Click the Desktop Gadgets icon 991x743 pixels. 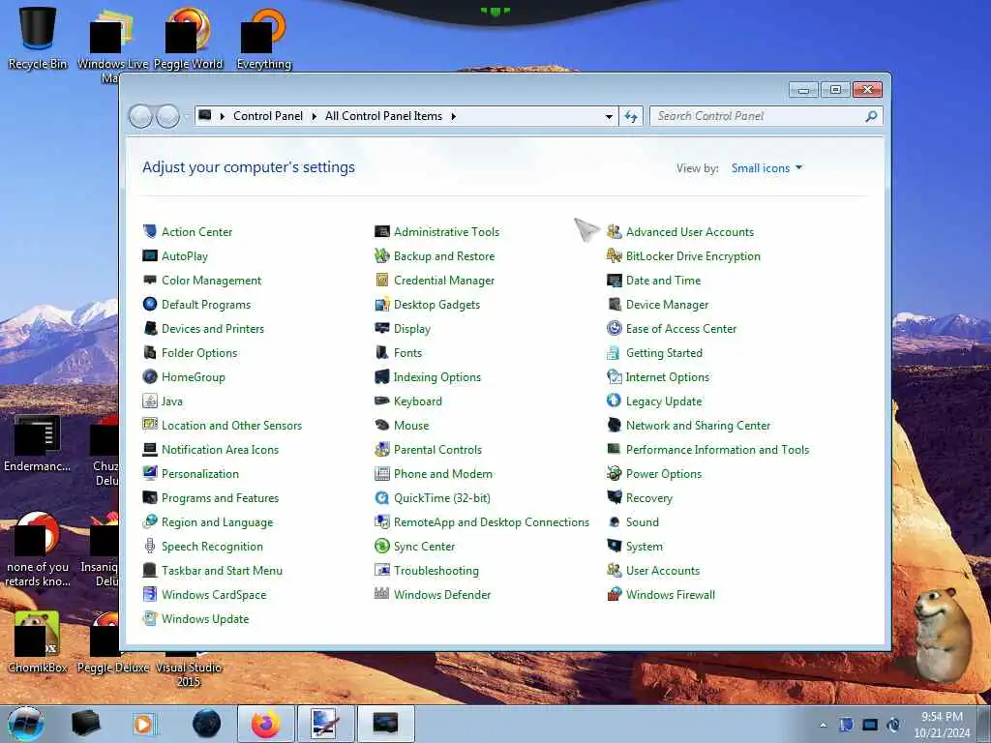(381, 304)
